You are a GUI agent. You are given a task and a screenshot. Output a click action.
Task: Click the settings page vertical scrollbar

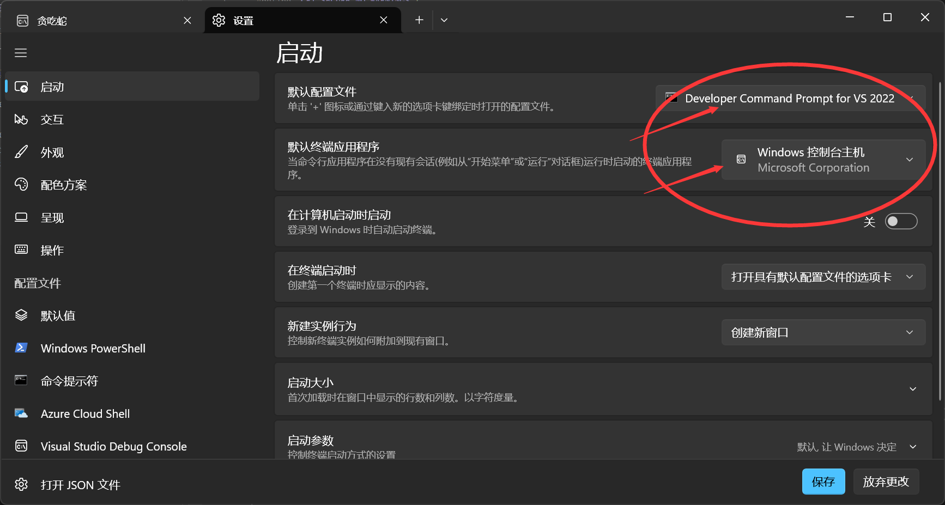[940, 241]
